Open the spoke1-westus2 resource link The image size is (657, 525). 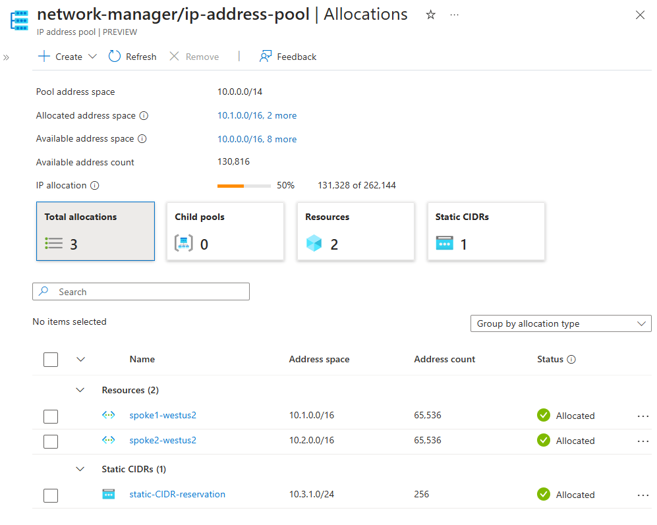(x=163, y=415)
